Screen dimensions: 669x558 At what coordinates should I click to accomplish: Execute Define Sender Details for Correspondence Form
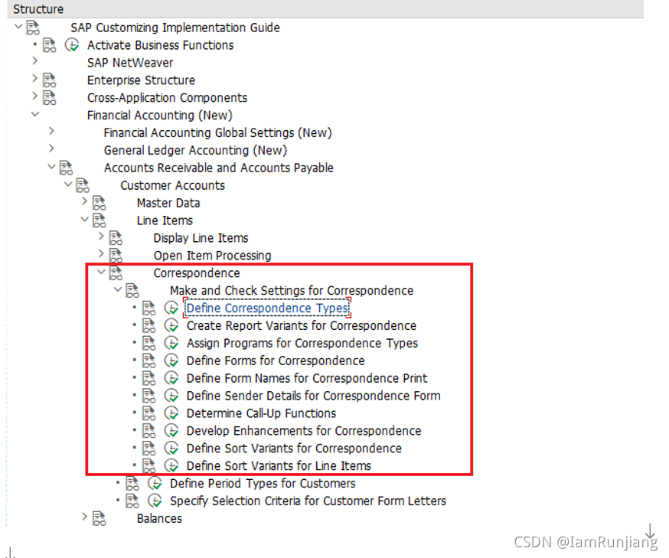[x=171, y=396]
